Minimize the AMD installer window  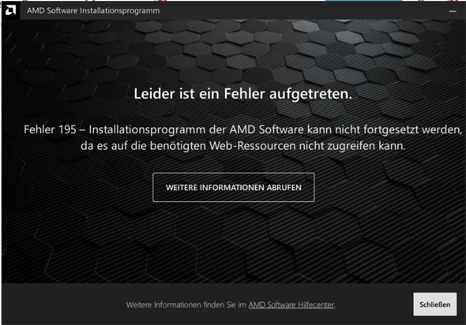pos(453,11)
